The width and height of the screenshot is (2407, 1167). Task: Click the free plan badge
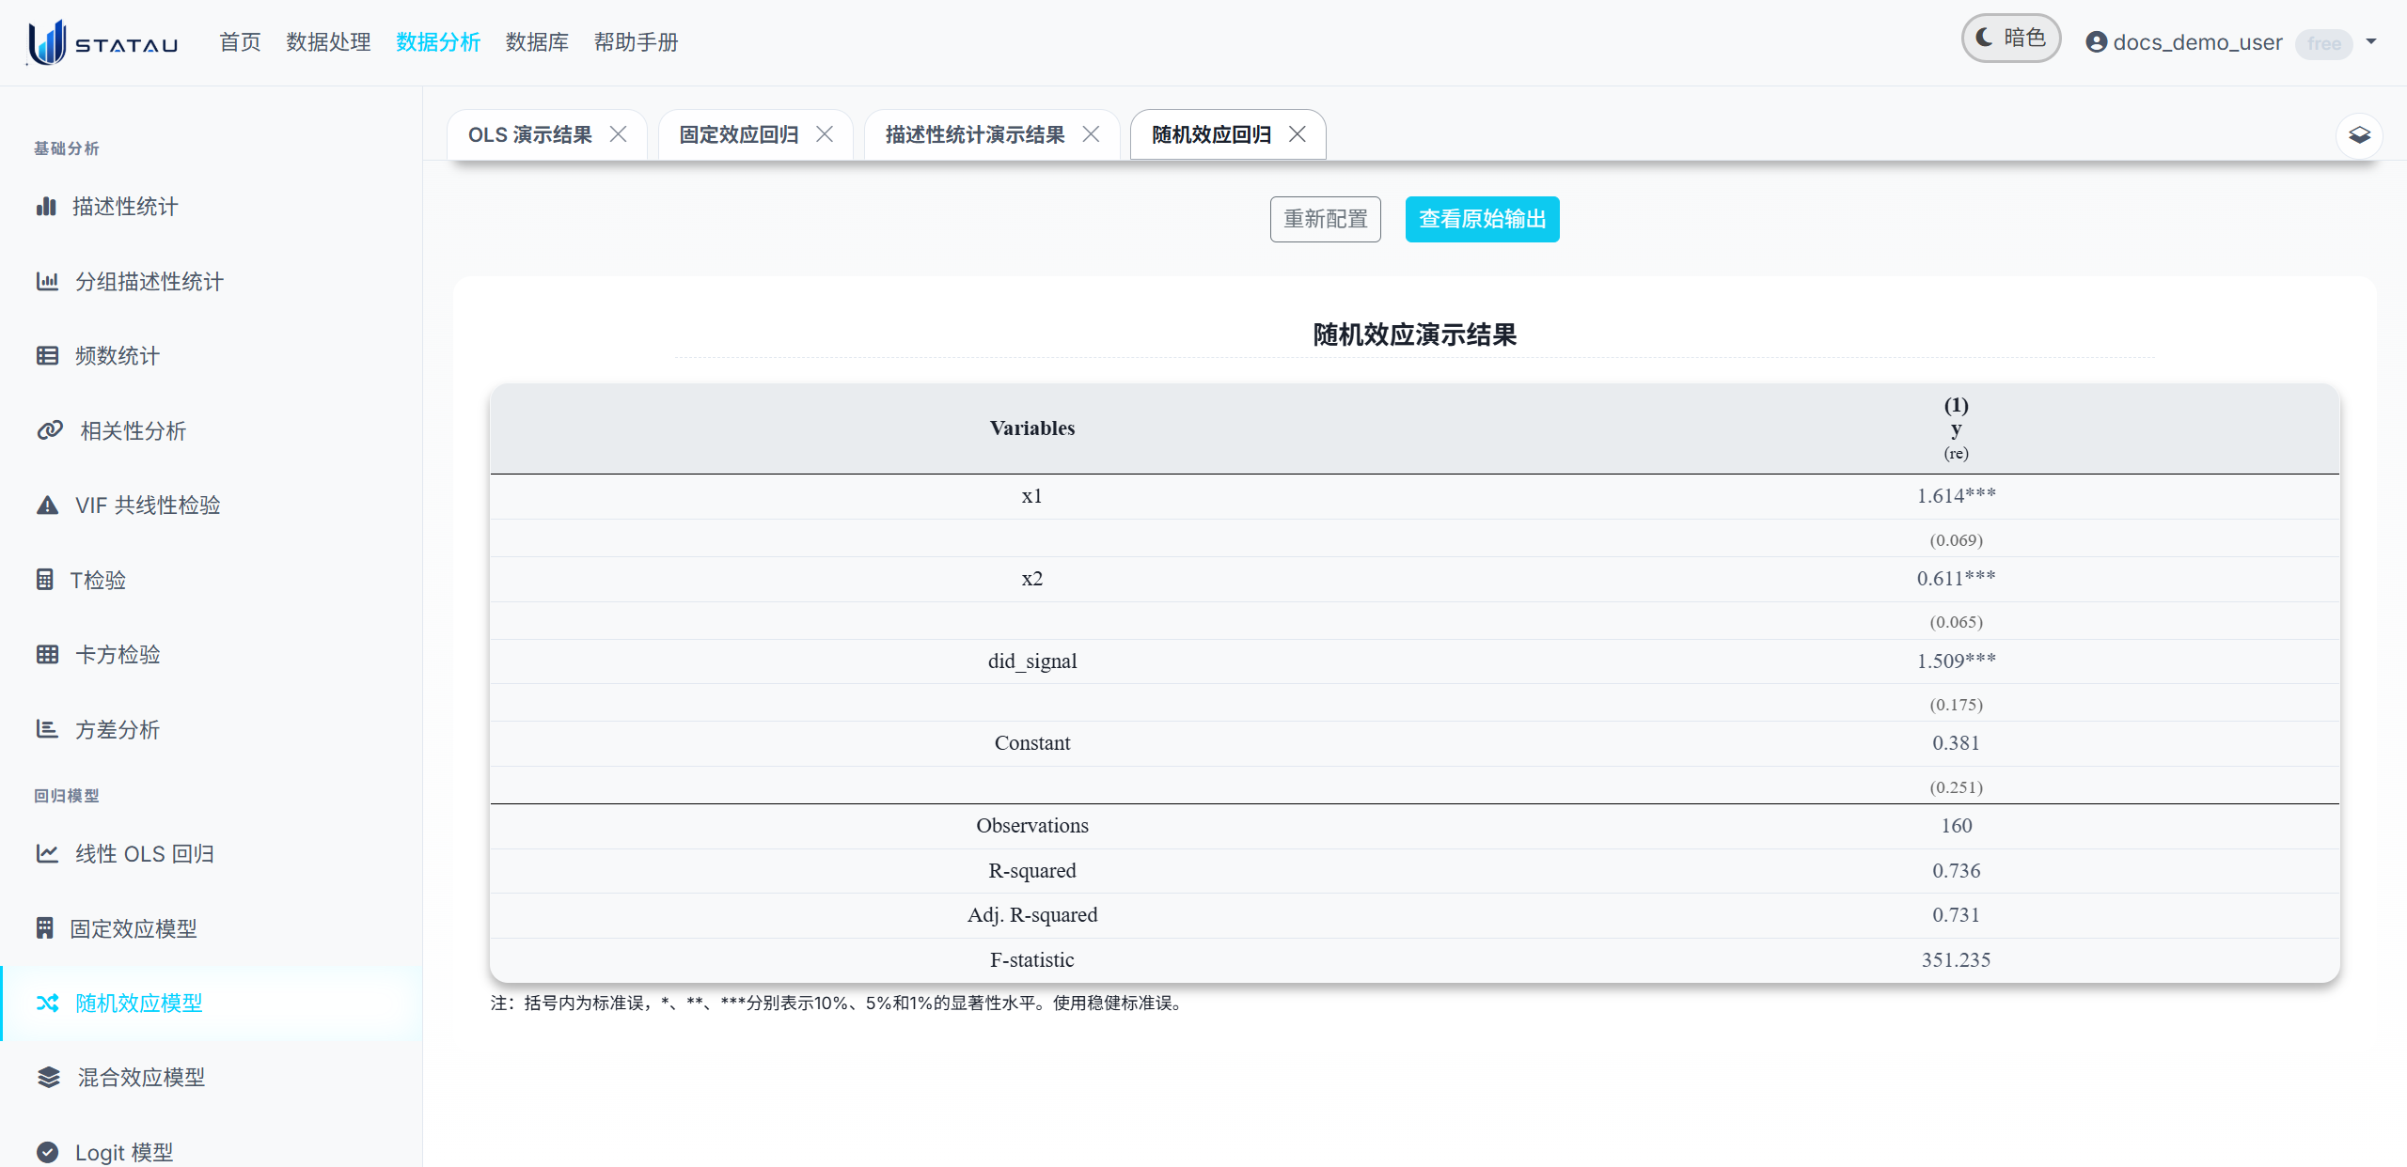point(2324,43)
